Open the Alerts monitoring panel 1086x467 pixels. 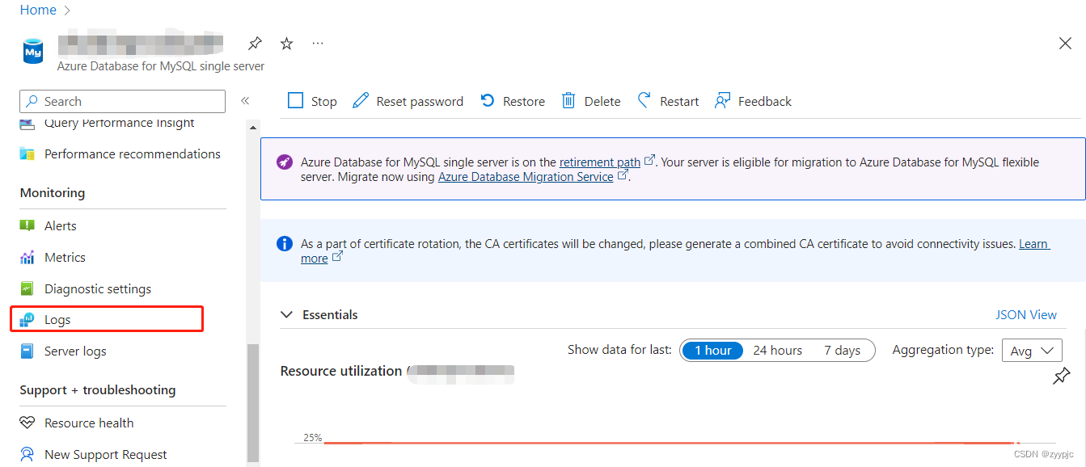tap(61, 225)
